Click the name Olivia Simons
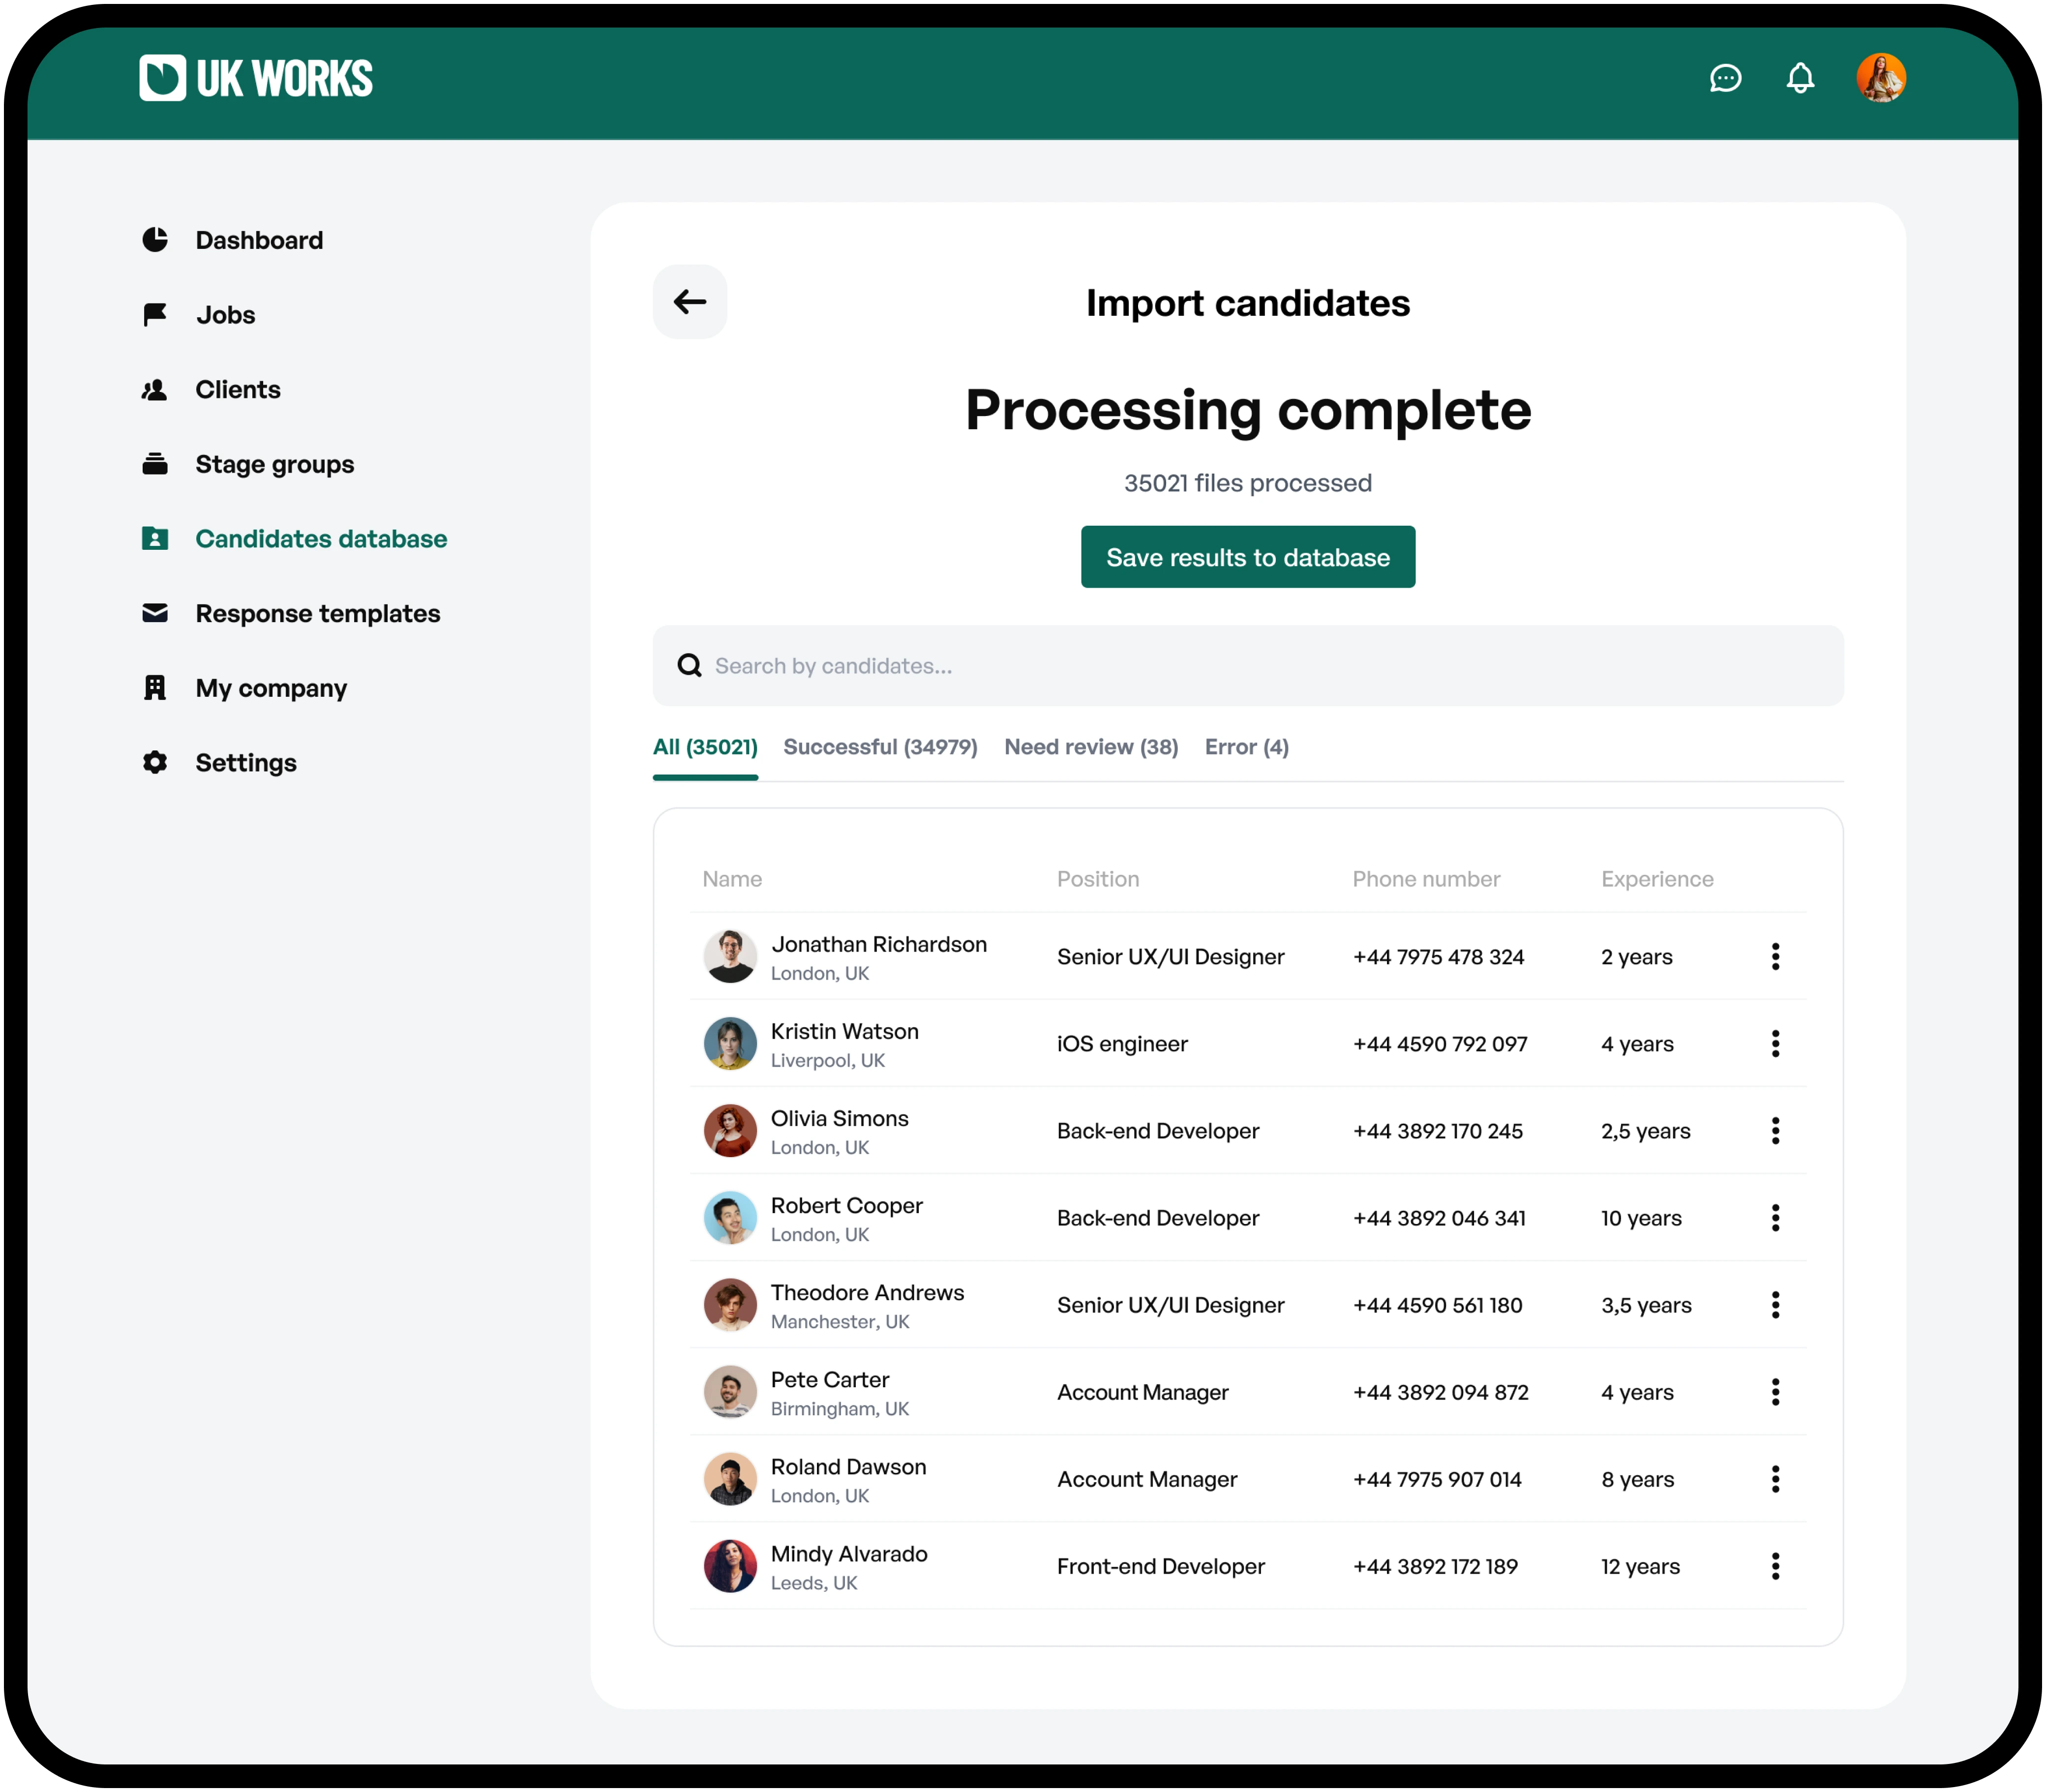Image resolution: width=2046 pixels, height=1792 pixels. 840,1118
